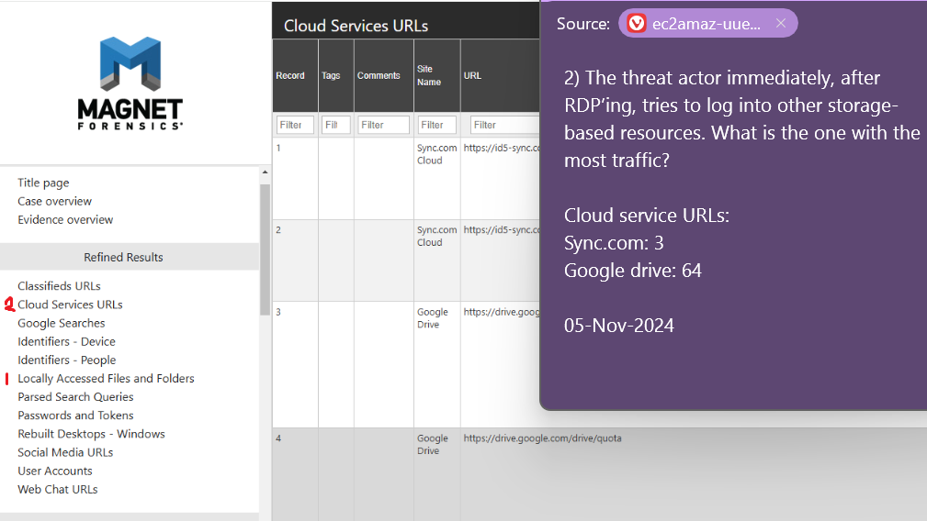Open the Title page link

(43, 183)
